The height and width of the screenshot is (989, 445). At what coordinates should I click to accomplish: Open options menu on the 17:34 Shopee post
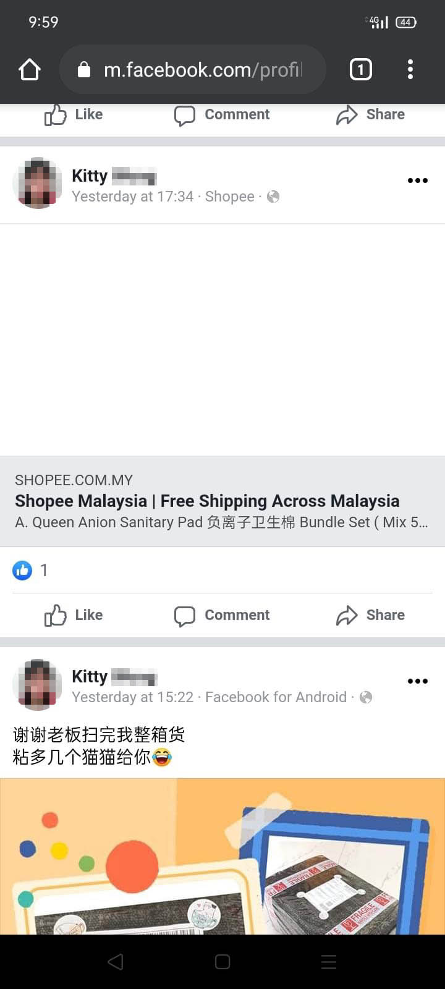418,180
